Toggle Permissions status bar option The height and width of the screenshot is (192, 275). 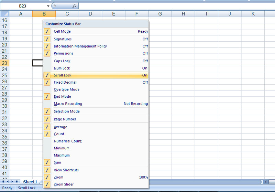pyautogui.click(x=96, y=53)
